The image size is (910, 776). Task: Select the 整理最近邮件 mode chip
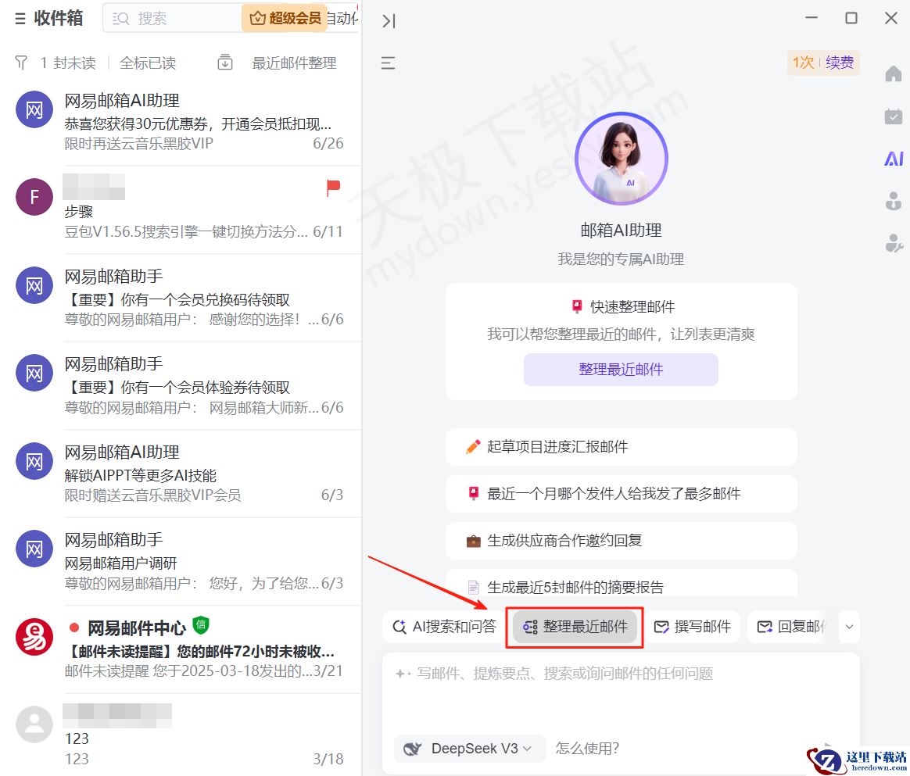point(575,627)
